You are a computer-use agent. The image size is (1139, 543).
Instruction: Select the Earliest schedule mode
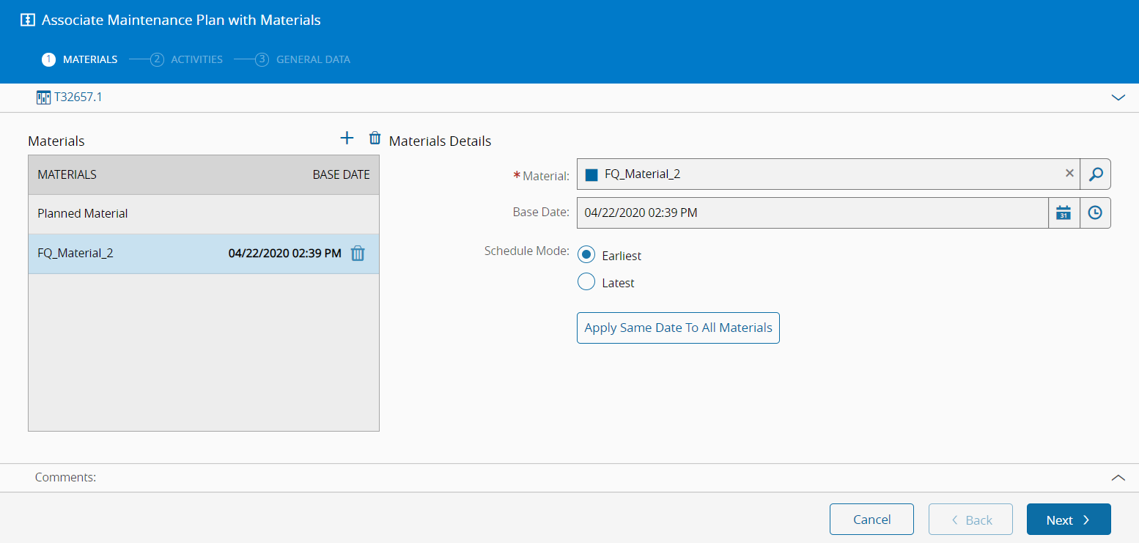(586, 255)
